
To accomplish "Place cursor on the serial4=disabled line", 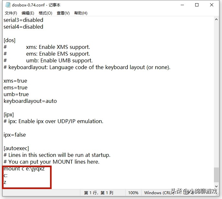I will tap(23, 27).
